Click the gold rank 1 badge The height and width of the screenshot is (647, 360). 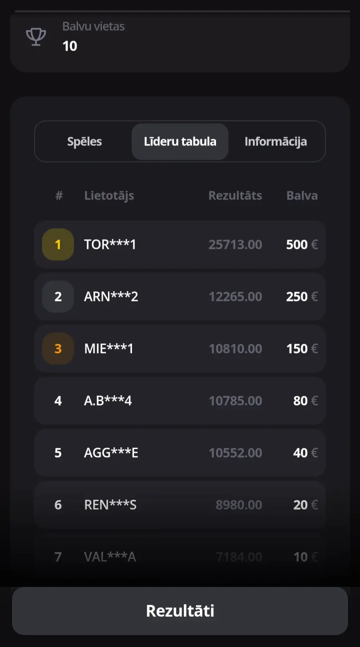pyautogui.click(x=58, y=244)
